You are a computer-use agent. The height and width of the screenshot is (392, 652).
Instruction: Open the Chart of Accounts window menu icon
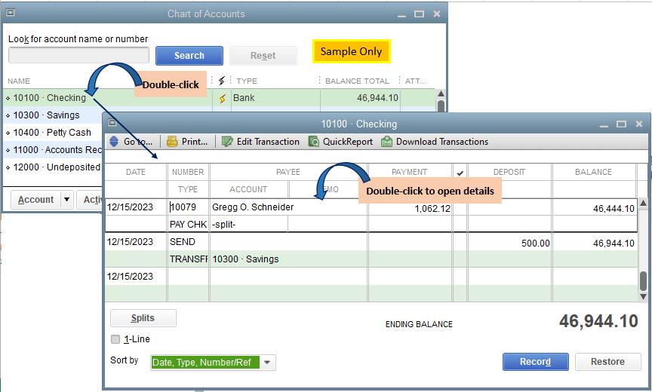(11, 13)
